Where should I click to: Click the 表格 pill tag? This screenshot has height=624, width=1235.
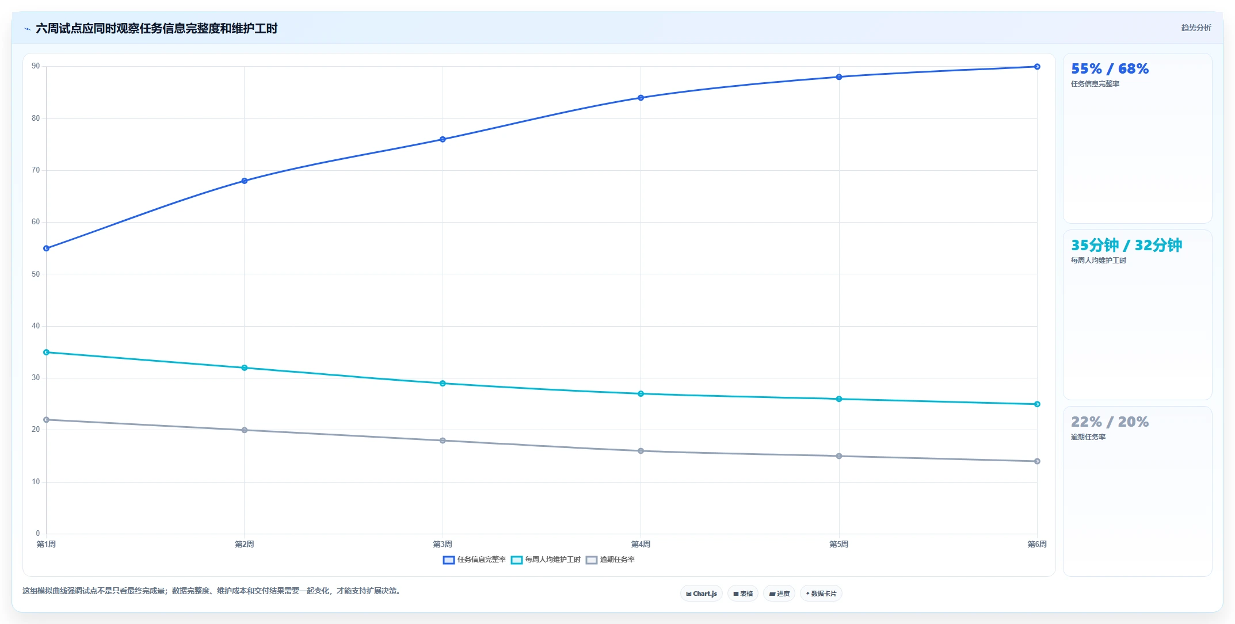click(743, 594)
